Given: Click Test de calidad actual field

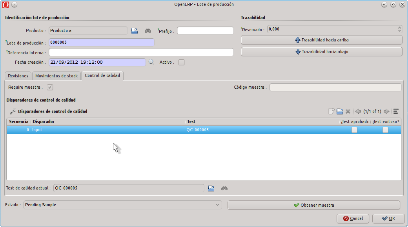Looking at the screenshot, I should coord(129,188).
